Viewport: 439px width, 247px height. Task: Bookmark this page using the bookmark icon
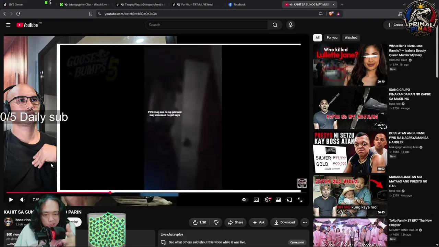(x=91, y=14)
